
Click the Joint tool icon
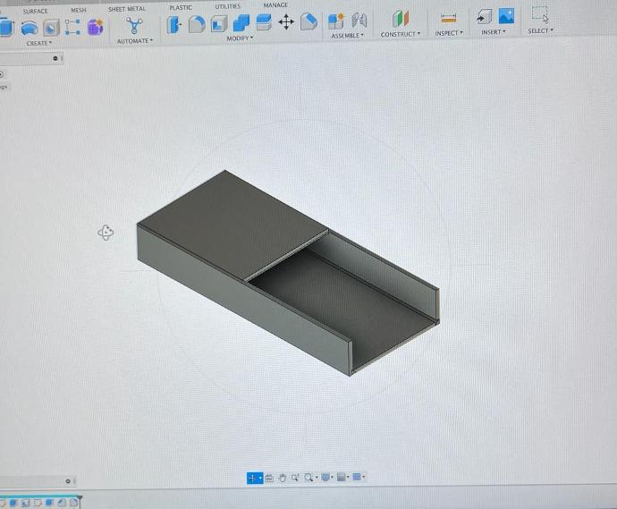[359, 20]
